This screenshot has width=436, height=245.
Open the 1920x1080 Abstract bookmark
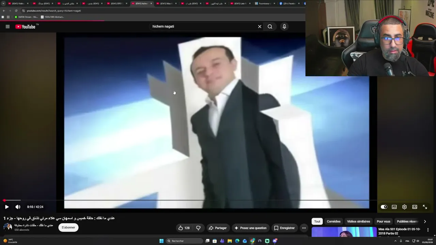[x=52, y=17]
